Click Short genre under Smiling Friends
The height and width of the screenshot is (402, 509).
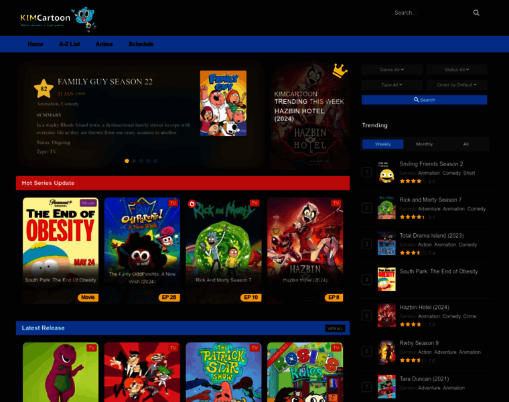(x=469, y=173)
